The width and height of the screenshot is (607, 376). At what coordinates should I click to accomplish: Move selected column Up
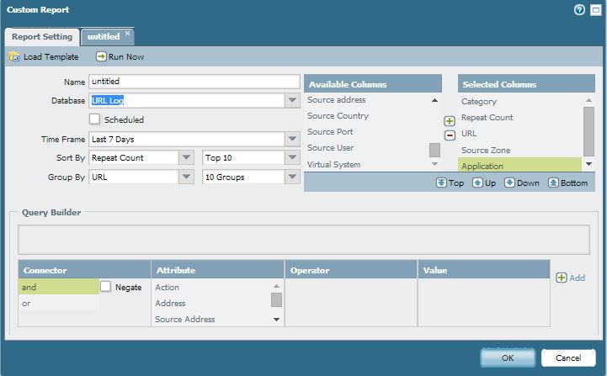(483, 183)
